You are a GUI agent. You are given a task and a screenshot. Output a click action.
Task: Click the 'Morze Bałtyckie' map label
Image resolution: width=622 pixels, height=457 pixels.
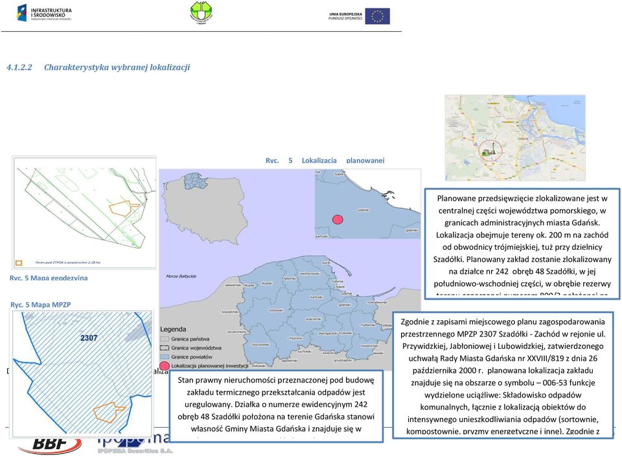point(181,276)
